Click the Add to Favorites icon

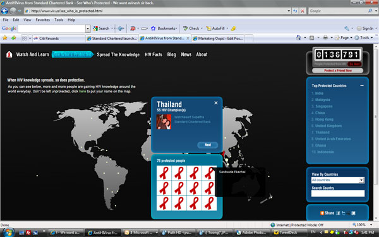point(14,38)
